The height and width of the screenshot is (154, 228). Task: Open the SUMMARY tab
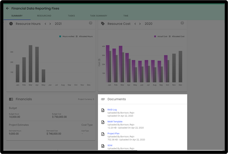click(17, 16)
